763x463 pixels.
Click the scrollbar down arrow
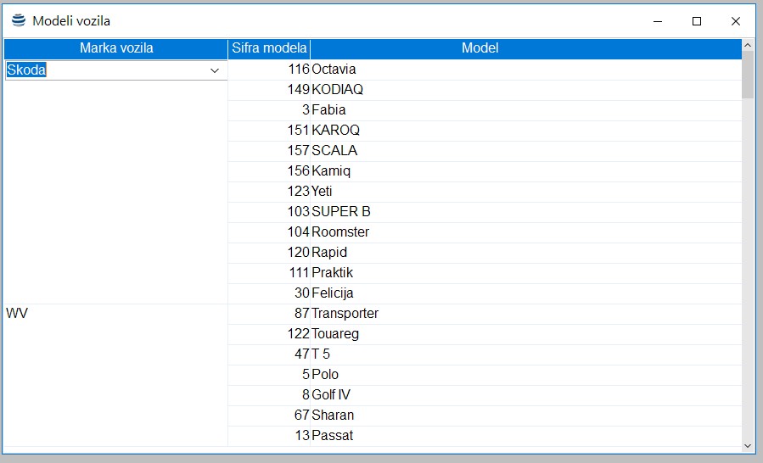pyautogui.click(x=748, y=445)
